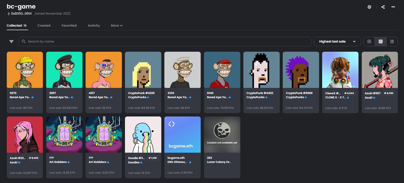Open the Content not available yet card
This screenshot has height=183, width=404.
click(222, 135)
